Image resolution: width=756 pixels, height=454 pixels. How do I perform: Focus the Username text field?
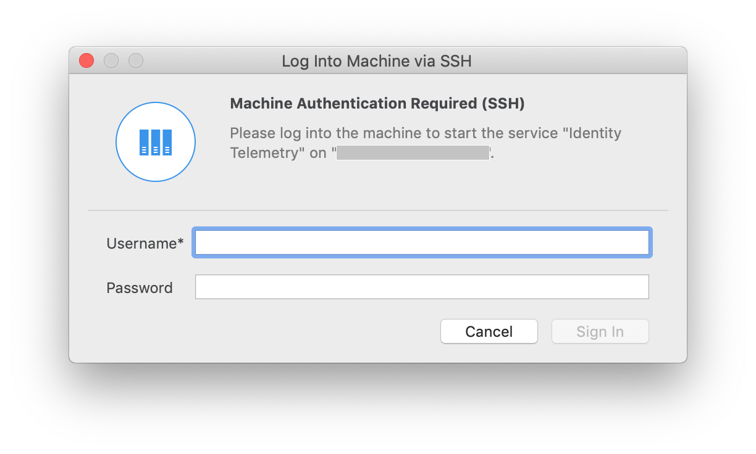click(421, 243)
